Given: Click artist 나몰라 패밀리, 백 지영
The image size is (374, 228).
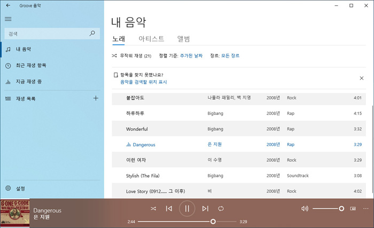Looking at the screenshot, I should [x=229, y=98].
